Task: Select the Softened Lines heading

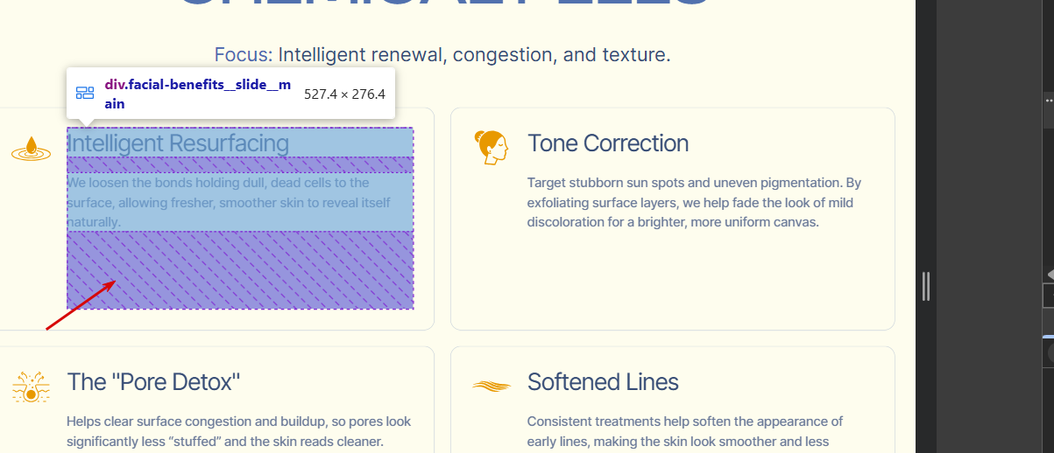Action: coord(603,382)
